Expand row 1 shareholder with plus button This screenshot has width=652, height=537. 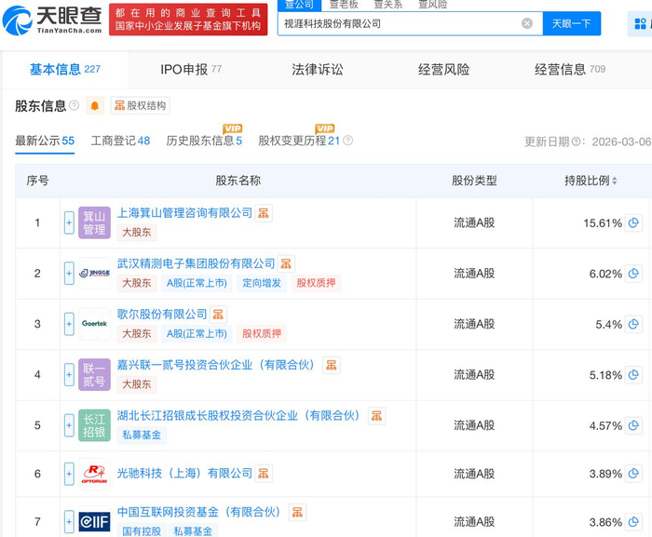pyautogui.click(x=68, y=222)
